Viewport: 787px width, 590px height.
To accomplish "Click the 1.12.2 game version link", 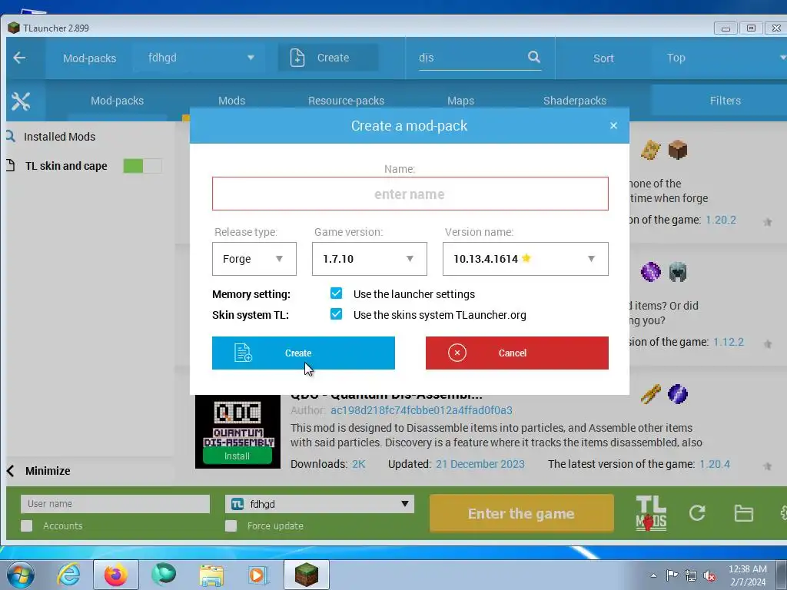I will coord(729,342).
